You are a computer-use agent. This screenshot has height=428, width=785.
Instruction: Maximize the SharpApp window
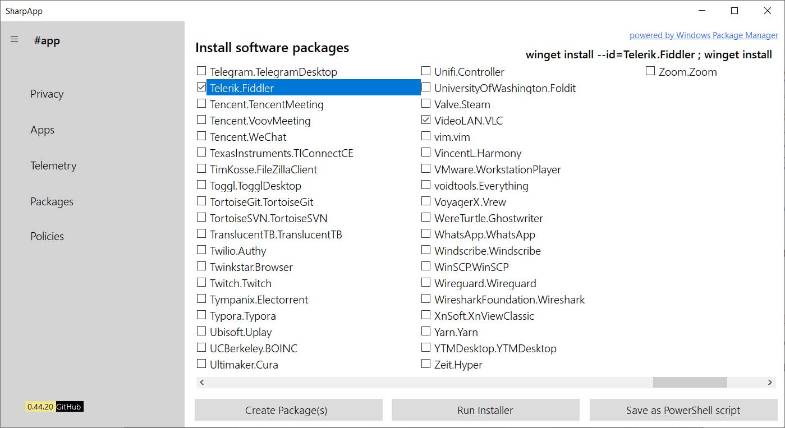[734, 11]
